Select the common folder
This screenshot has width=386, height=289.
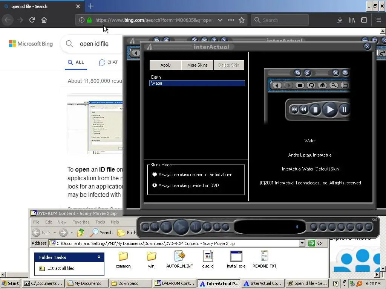[123, 260]
